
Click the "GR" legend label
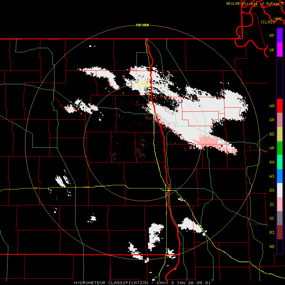tap(272, 120)
